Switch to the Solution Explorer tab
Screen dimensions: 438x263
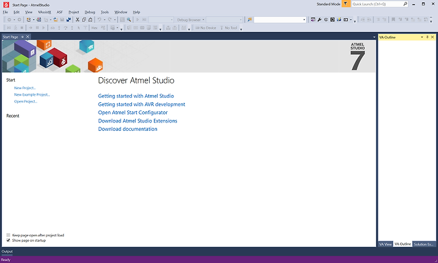424,244
